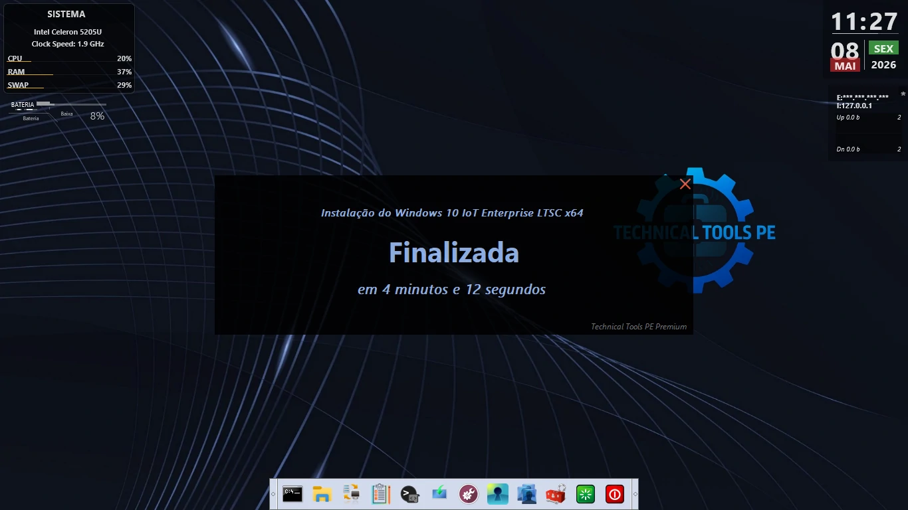Click the 'Dn 0.0 b' network value
The width and height of the screenshot is (908, 510).
848,149
